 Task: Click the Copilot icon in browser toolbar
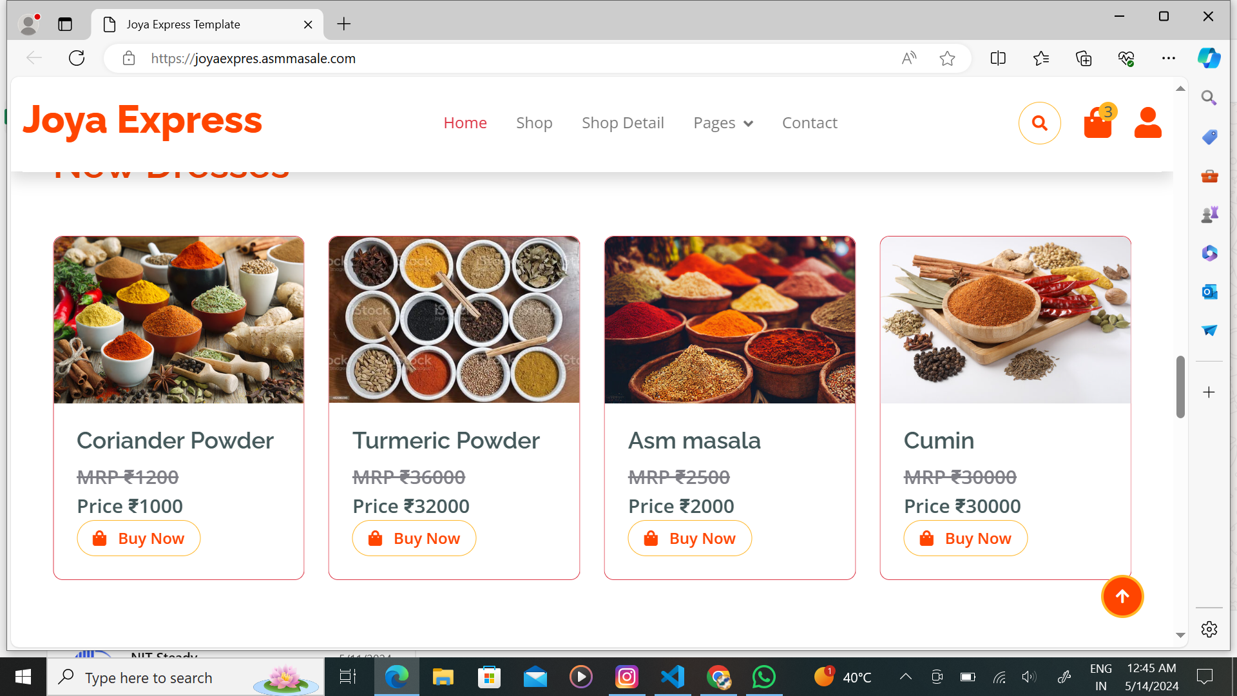tap(1209, 59)
